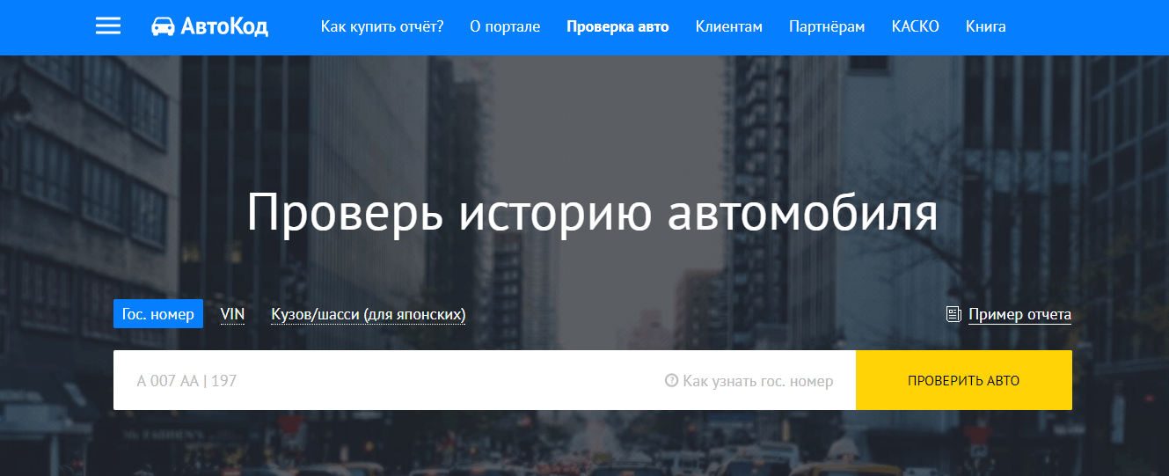
Task: Navigate to Партнёрам page
Action: 827,26
